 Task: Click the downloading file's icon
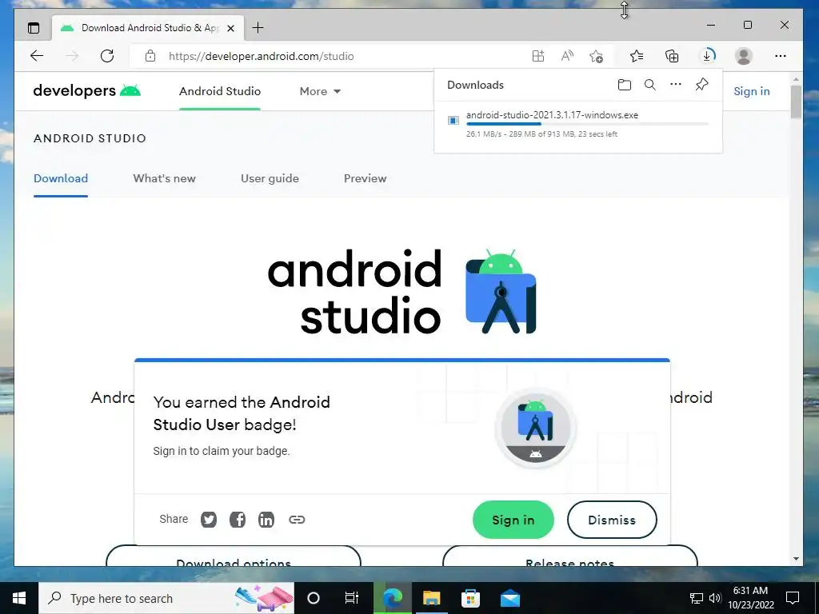pyautogui.click(x=453, y=121)
